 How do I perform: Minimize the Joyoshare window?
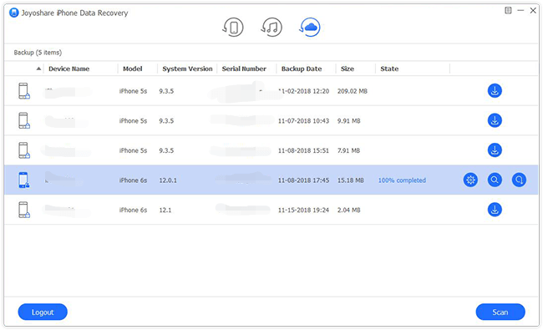point(520,11)
